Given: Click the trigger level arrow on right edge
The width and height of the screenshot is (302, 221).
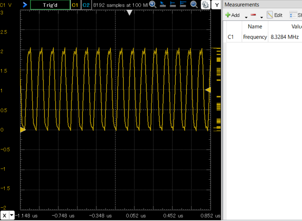Looking at the screenshot, I should click(208, 90).
